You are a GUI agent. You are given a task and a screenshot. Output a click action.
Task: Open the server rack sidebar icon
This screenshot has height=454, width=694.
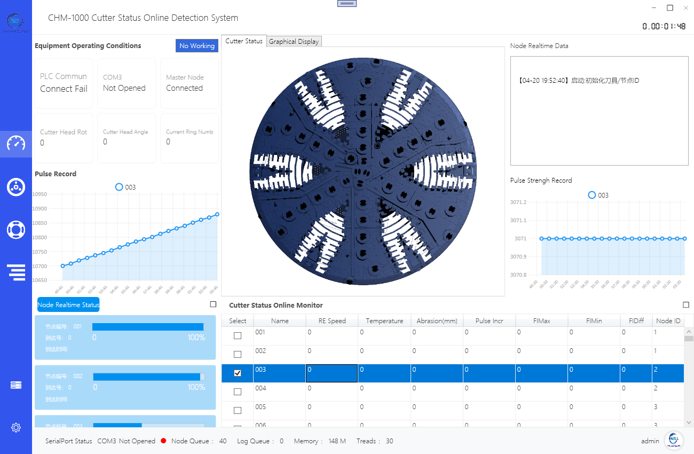tap(16, 385)
